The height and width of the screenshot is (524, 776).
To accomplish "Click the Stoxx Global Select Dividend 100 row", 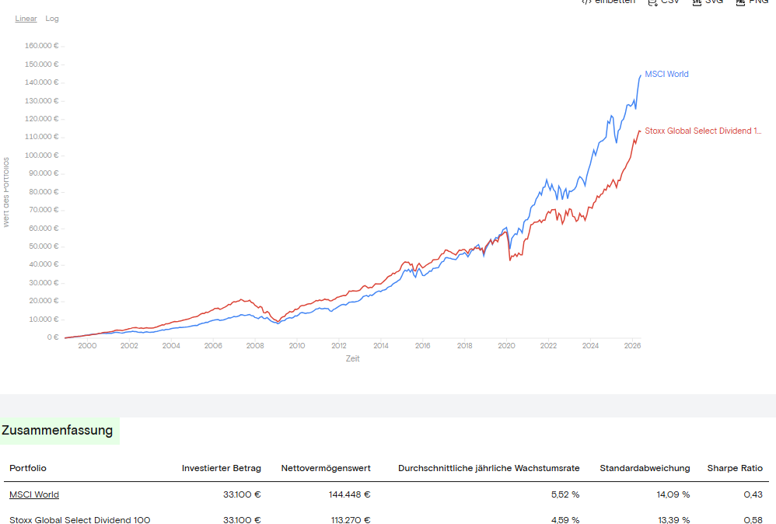I will pos(386,518).
